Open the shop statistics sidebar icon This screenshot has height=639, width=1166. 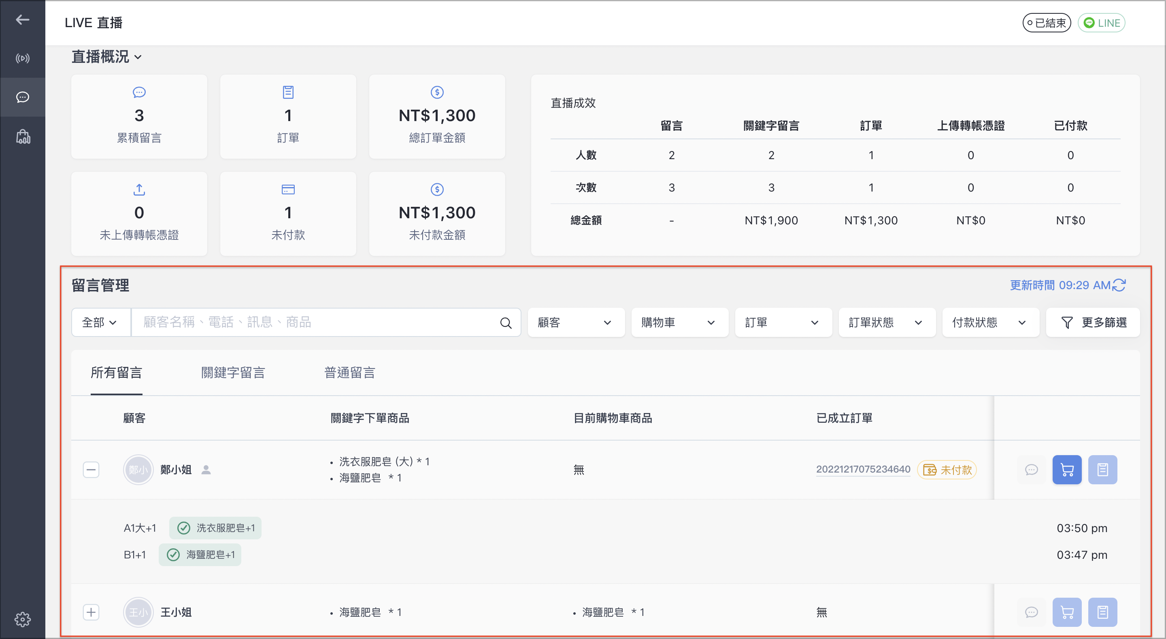click(x=22, y=136)
